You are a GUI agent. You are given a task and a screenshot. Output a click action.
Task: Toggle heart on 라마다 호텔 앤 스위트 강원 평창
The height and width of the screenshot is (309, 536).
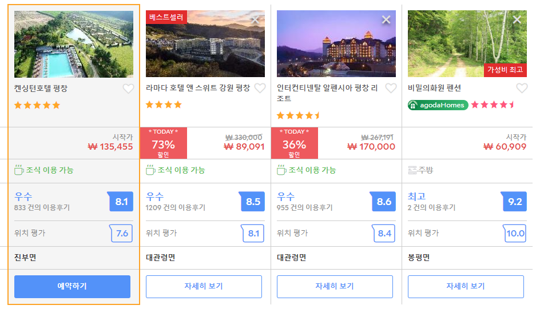[260, 88]
